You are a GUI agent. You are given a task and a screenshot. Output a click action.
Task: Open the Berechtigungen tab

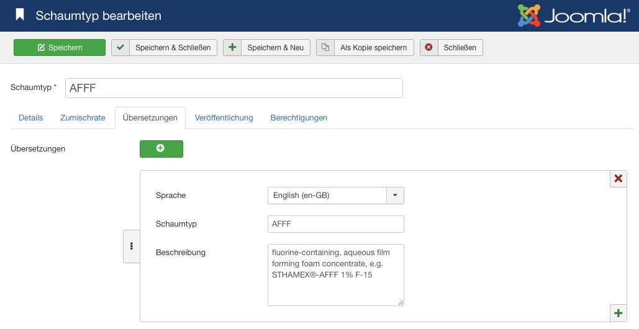click(299, 118)
